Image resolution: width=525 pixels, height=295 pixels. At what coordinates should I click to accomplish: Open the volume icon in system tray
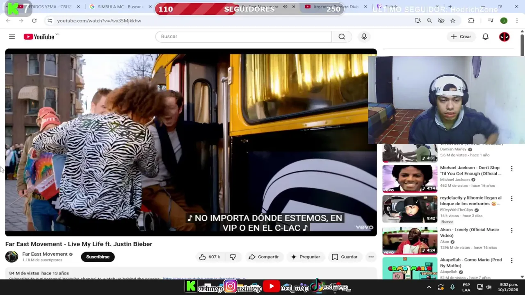point(488,287)
